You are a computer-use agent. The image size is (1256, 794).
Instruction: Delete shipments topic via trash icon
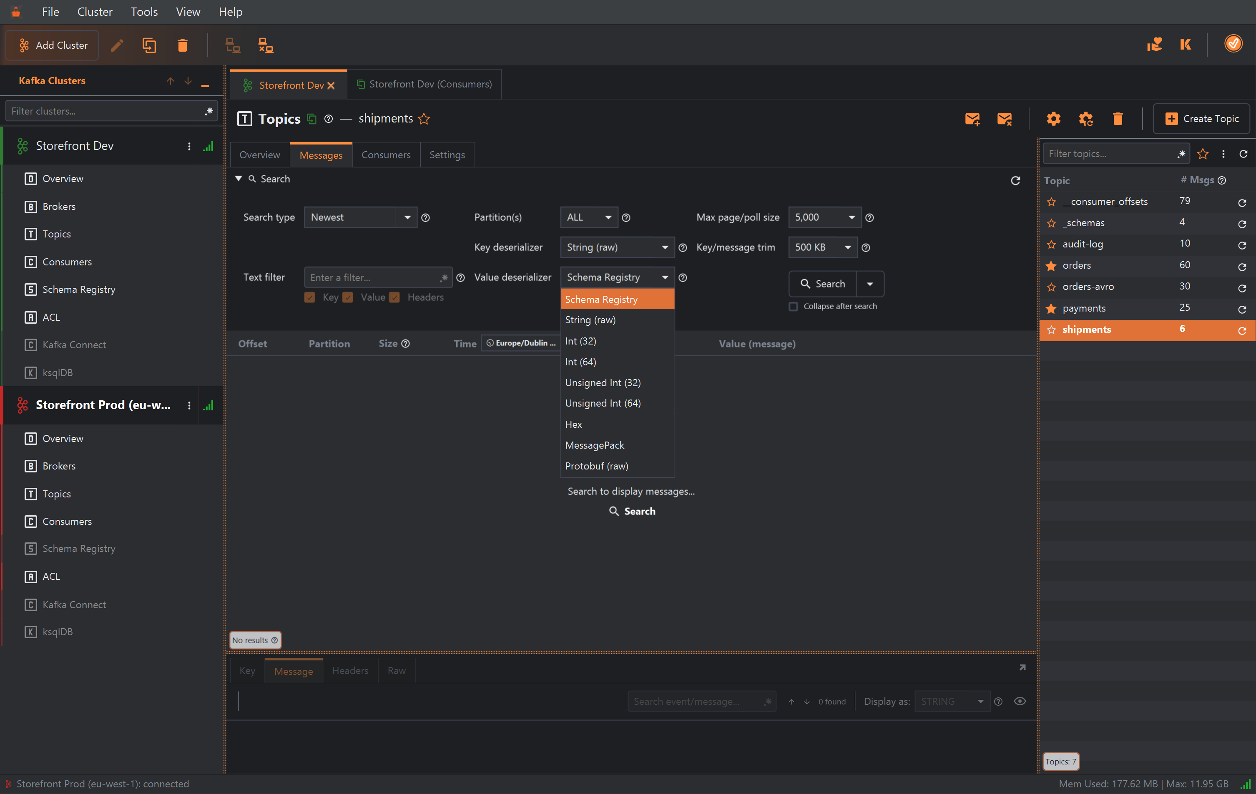(1118, 119)
